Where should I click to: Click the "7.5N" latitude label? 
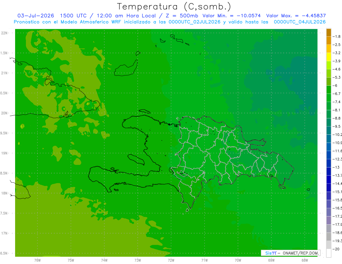click(4, 213)
